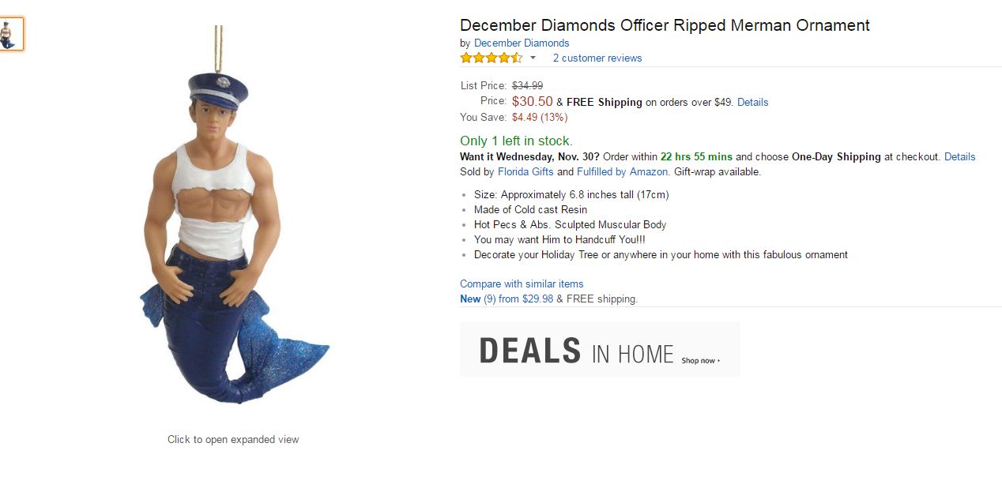The height and width of the screenshot is (477, 1002).
Task: Click Details next to FREE Shipping
Action: [752, 102]
